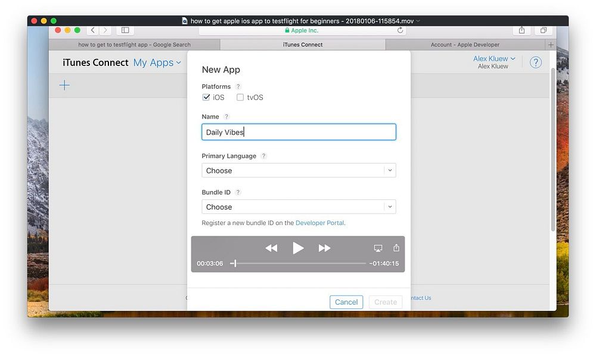
Task: Go forward in Safari
Action: coord(105,30)
